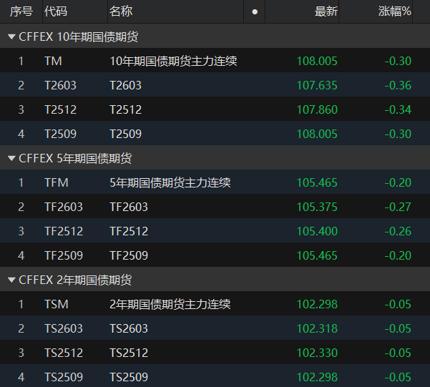Click code TS2509 in the 代码 column
This screenshot has width=430, height=387.
tap(64, 377)
